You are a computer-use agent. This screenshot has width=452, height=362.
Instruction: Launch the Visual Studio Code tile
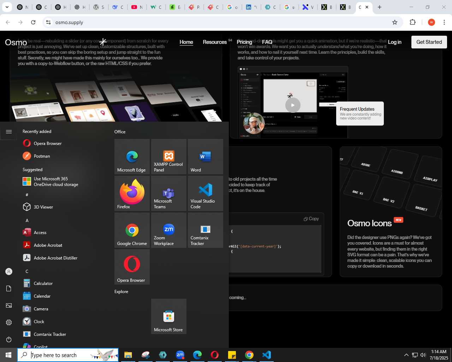point(206,193)
